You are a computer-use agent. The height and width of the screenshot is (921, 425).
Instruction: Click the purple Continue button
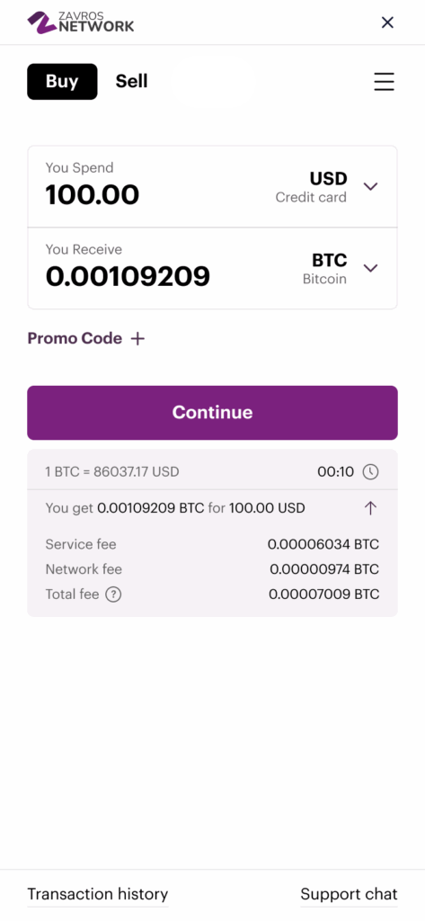212,413
